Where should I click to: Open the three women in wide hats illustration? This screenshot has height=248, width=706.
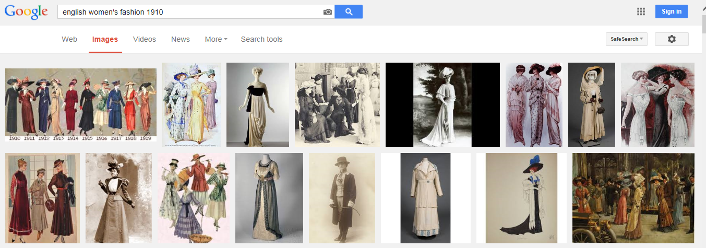coord(534,105)
